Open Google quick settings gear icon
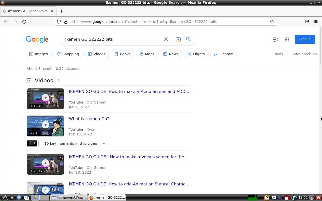The height and width of the screenshot is (201, 322). point(275,39)
